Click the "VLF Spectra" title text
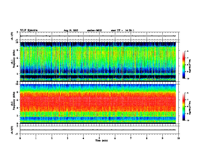 click(x=29, y=30)
